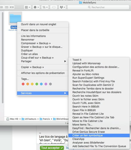The width and height of the screenshot is (131, 150).
Task: Switch to column view icon
Action: point(7,7)
